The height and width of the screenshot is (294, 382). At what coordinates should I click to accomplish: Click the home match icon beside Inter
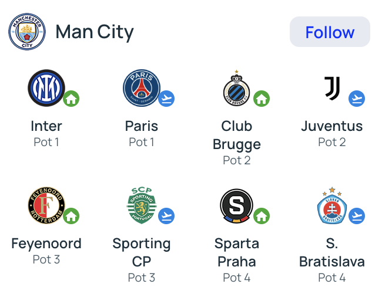[x=72, y=99]
